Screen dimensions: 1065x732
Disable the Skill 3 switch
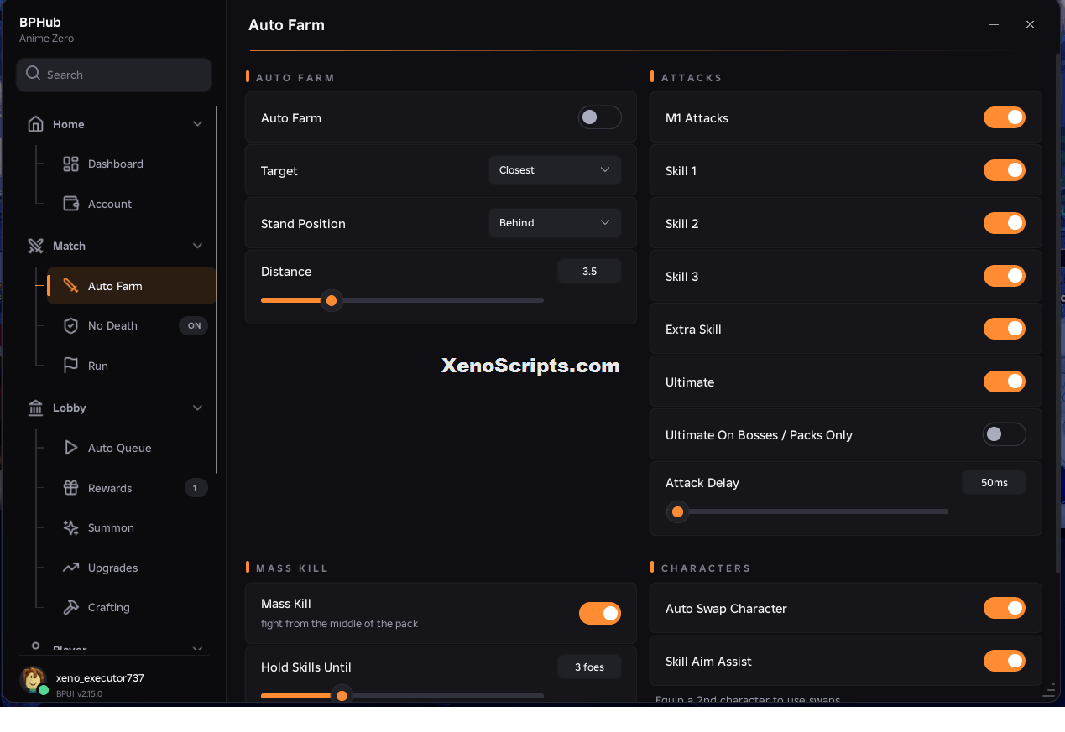pos(1005,276)
